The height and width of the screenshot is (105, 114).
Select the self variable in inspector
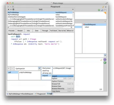pyautogui.click(x=13, y=72)
